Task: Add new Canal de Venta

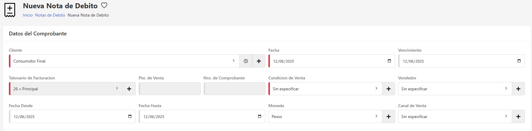Action: point(518,117)
